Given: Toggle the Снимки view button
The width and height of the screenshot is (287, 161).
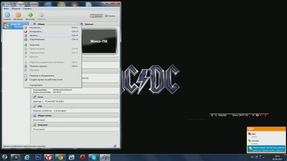Looking at the screenshot, I should point(110,16).
